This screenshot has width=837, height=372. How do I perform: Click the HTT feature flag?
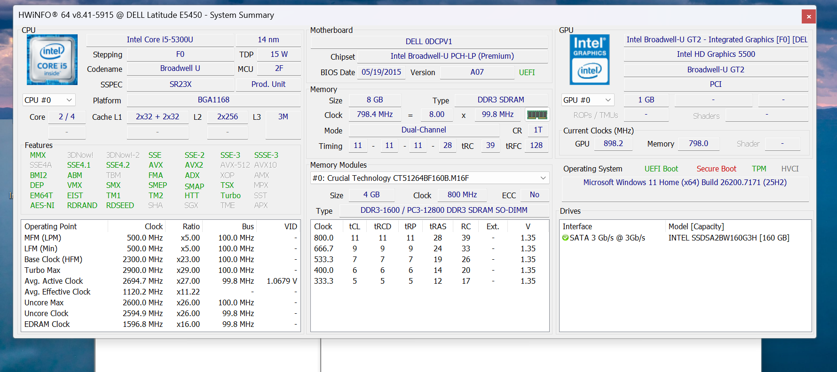click(x=192, y=196)
